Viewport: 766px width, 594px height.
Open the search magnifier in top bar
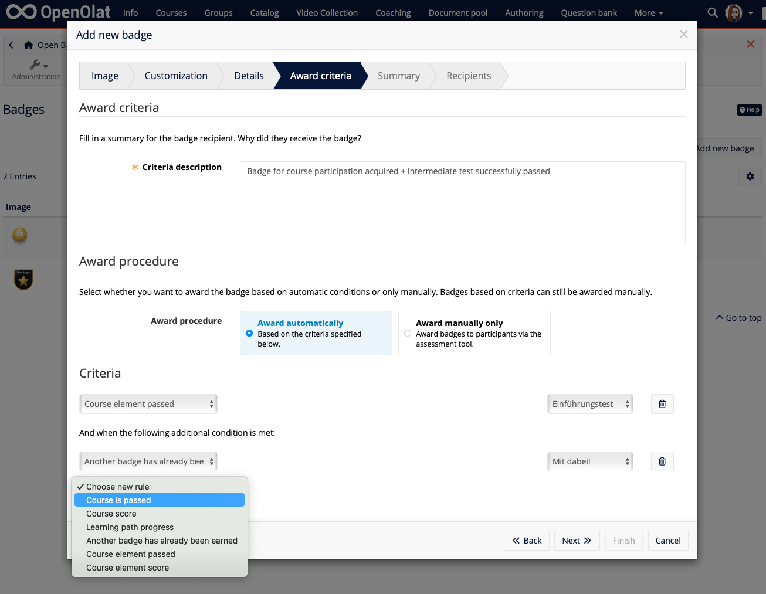712,12
